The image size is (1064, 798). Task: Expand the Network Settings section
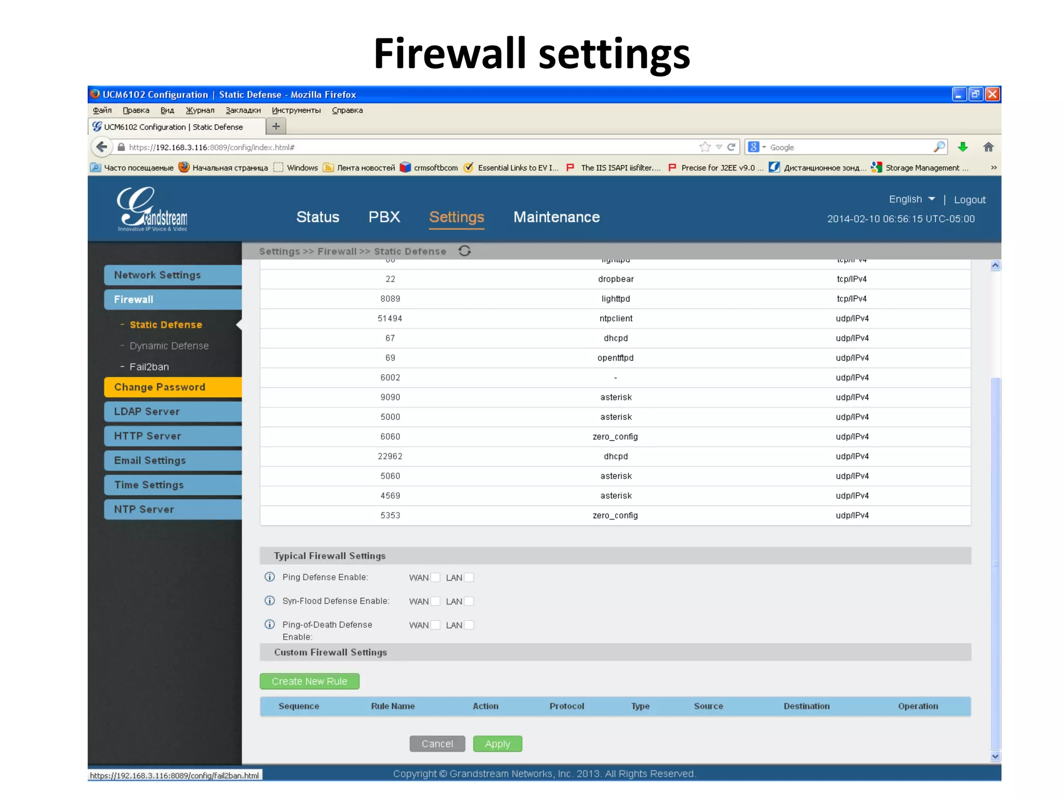pos(173,275)
